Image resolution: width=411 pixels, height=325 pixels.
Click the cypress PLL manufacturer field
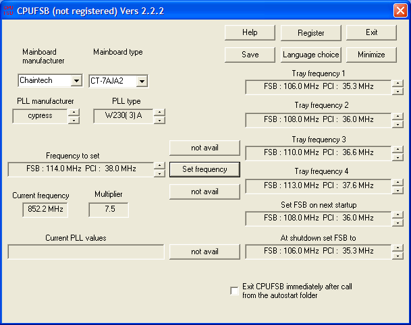(x=40, y=116)
